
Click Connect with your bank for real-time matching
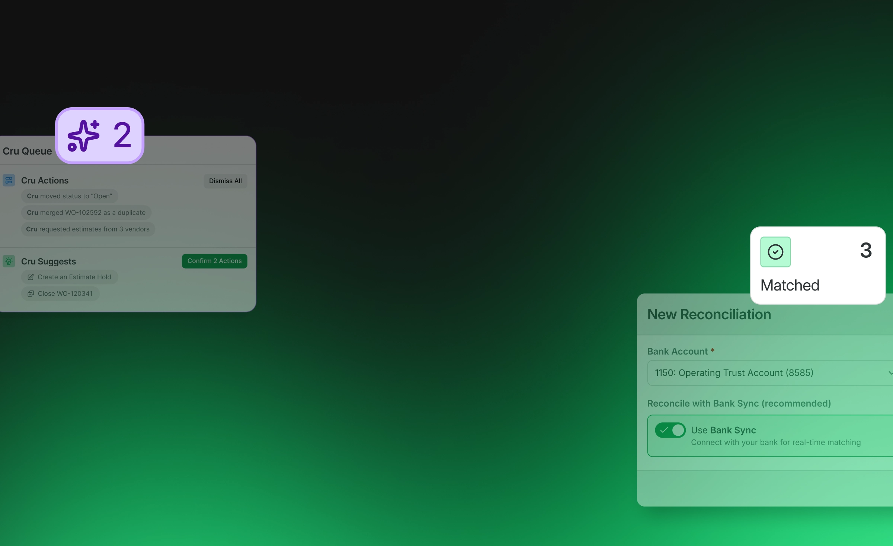click(776, 442)
